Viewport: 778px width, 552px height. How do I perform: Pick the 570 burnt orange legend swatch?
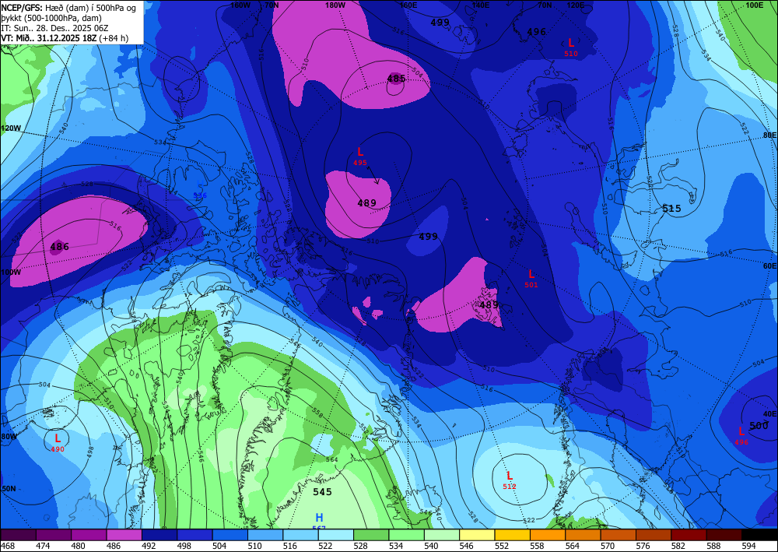[618, 535]
